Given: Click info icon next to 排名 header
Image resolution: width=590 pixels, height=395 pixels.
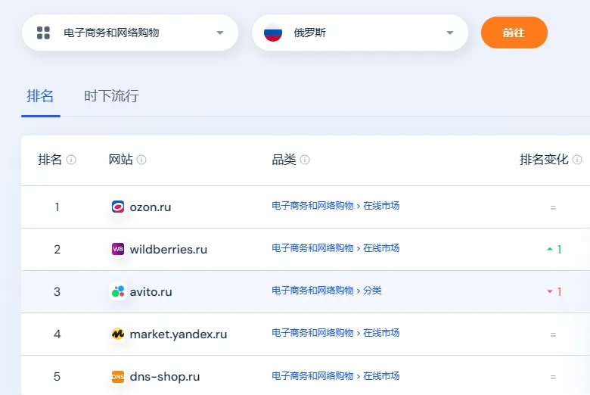Looking at the screenshot, I should point(71,160).
